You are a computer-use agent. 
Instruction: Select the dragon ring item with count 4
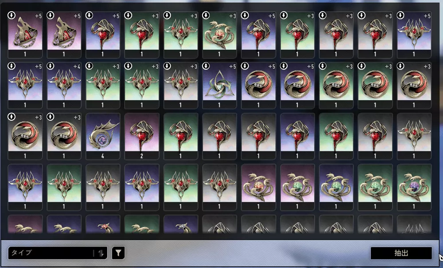pos(103,136)
